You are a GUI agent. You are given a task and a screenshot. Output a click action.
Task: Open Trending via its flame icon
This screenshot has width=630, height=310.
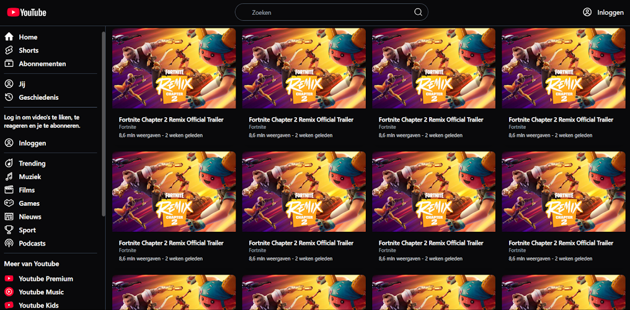point(9,164)
